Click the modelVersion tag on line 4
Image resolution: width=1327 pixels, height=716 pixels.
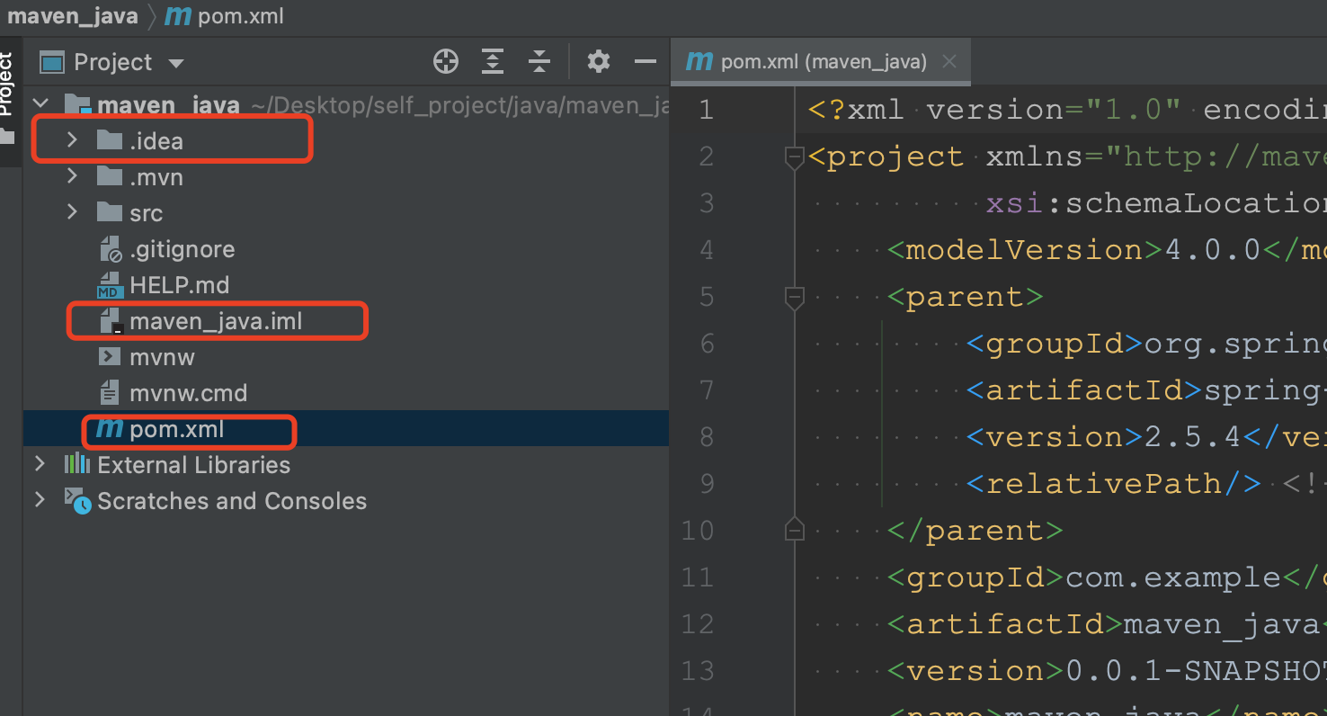pyautogui.click(x=1026, y=249)
